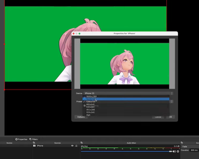199x159 pixels.
Task: Click the Duration 300 ms field
Action: [x=194, y=150]
